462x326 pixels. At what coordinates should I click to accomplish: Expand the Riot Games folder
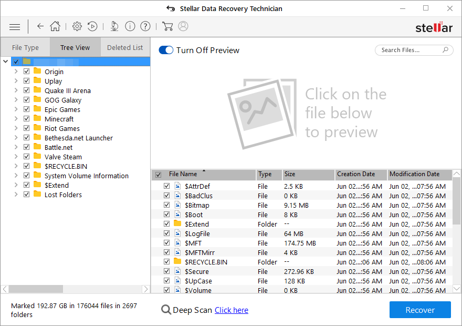click(16, 128)
